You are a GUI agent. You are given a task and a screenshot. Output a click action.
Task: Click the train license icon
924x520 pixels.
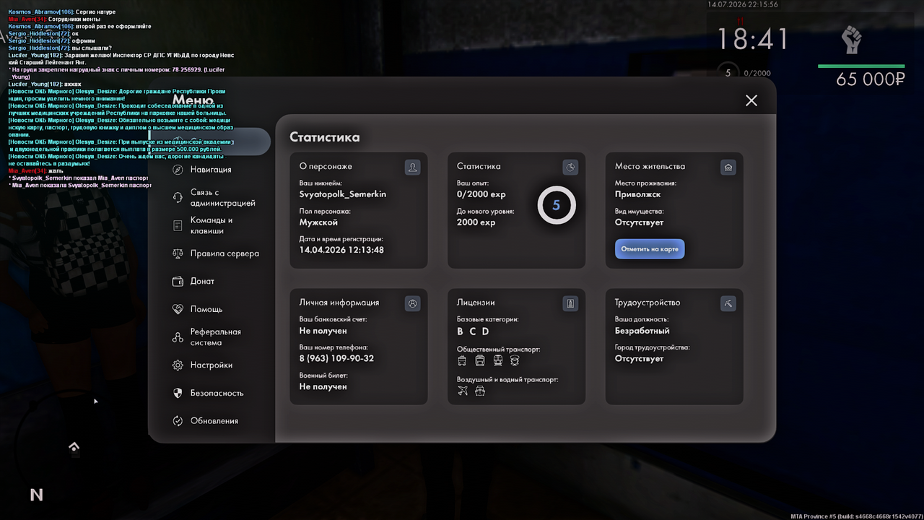(497, 360)
